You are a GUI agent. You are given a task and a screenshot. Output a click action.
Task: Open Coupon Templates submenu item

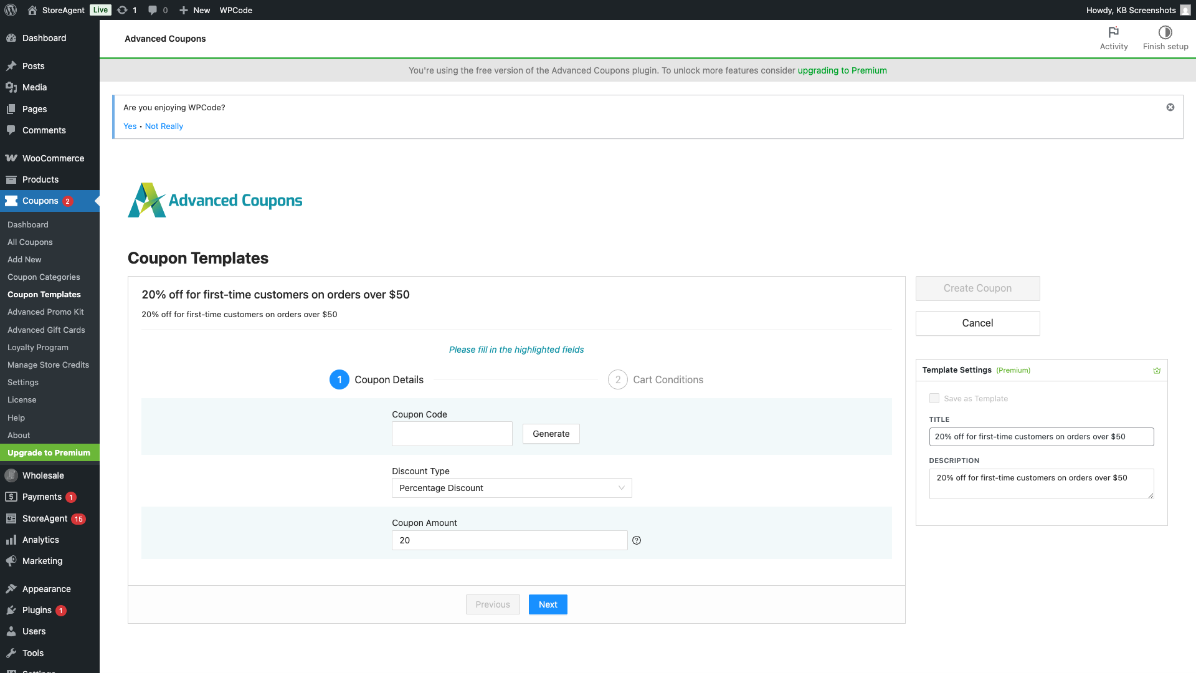click(x=44, y=294)
